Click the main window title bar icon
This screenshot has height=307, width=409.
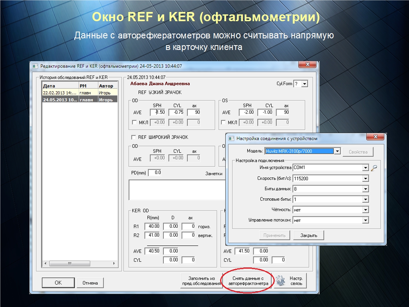(x=35, y=66)
